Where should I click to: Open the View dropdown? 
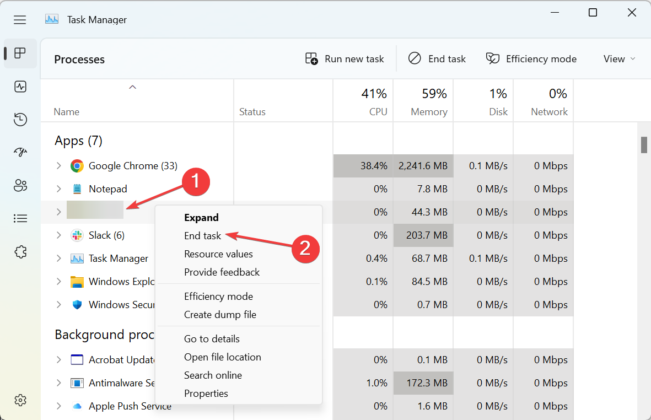click(x=619, y=59)
